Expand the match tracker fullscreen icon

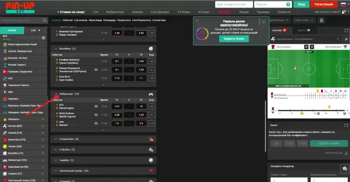pos(346,30)
